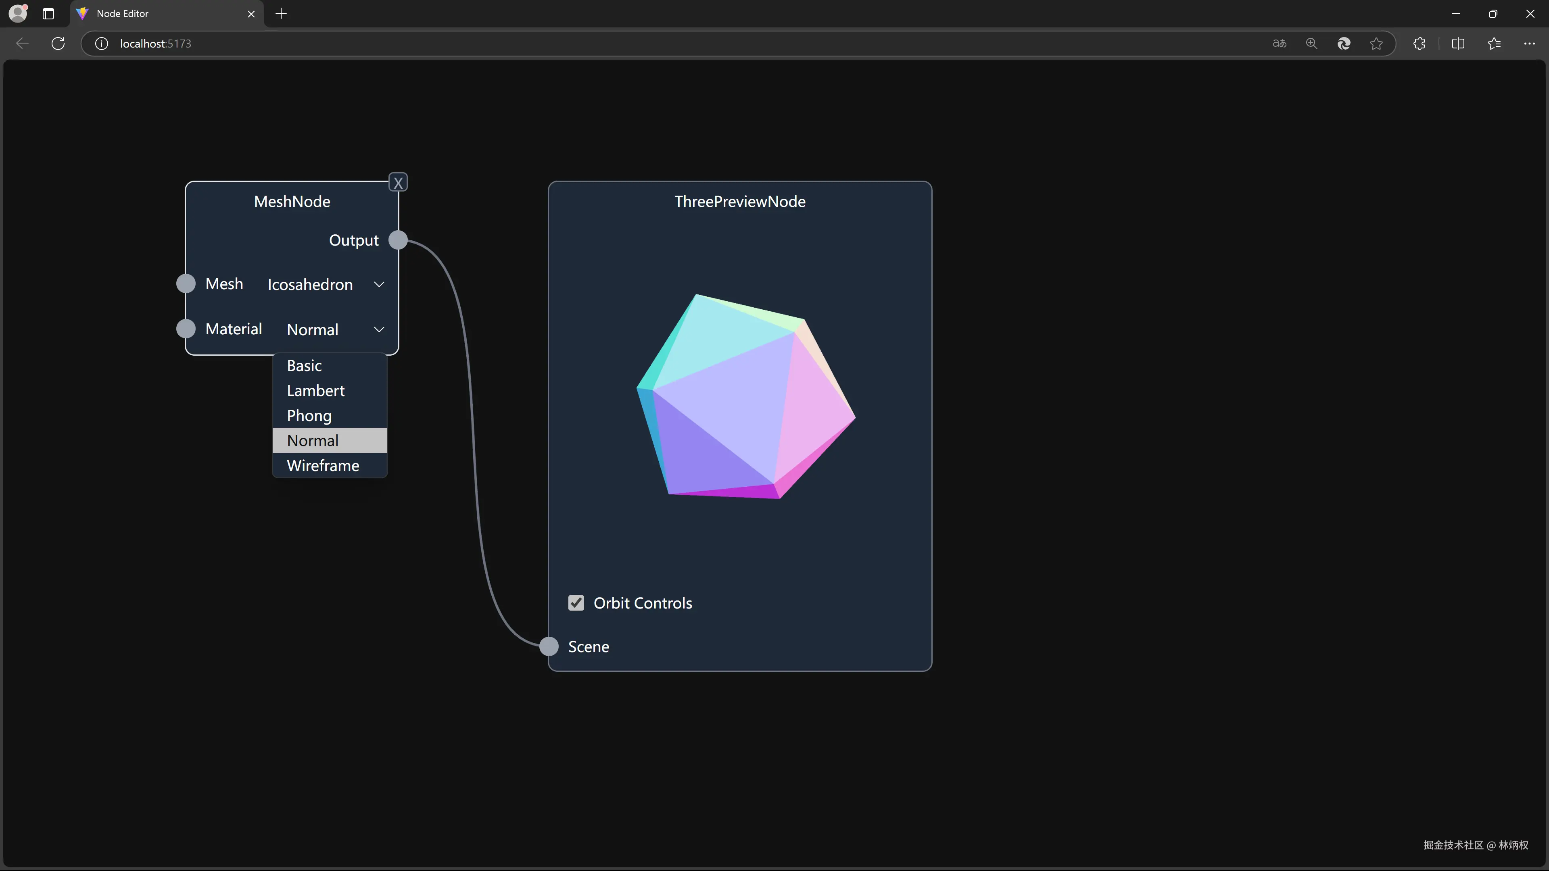Open split screen browser icon
The width and height of the screenshot is (1549, 871).
tap(1457, 43)
